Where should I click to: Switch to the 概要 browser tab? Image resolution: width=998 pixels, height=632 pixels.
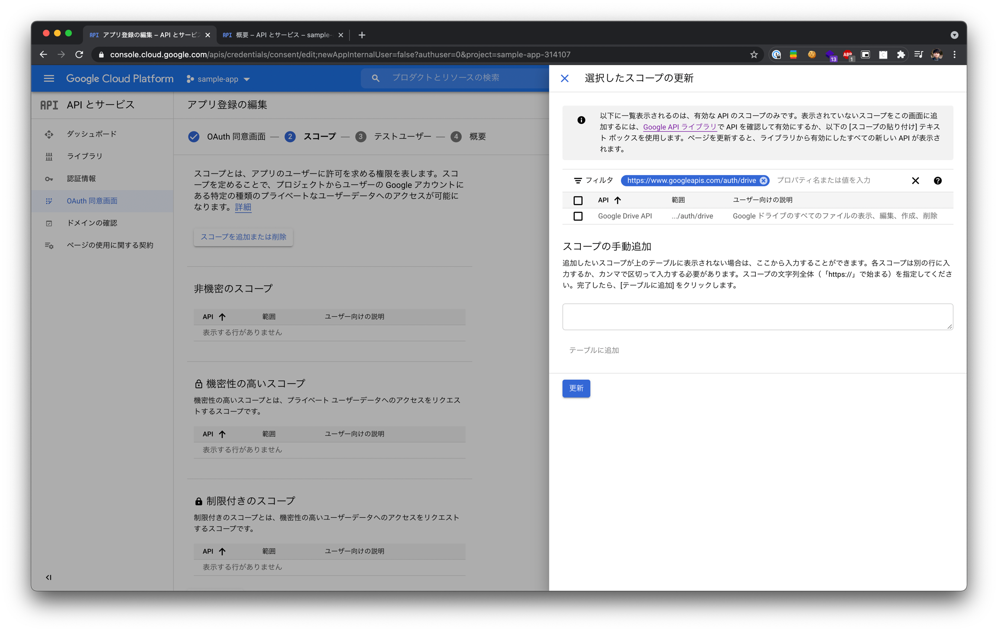point(282,35)
